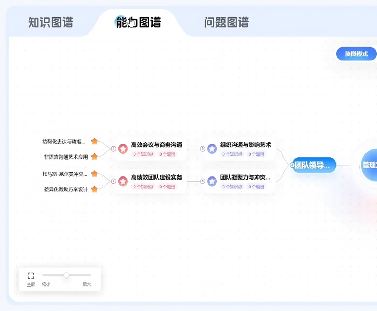Collapse children of 高效会议与商务沟通 node
This screenshot has height=311, width=377.
(113, 149)
